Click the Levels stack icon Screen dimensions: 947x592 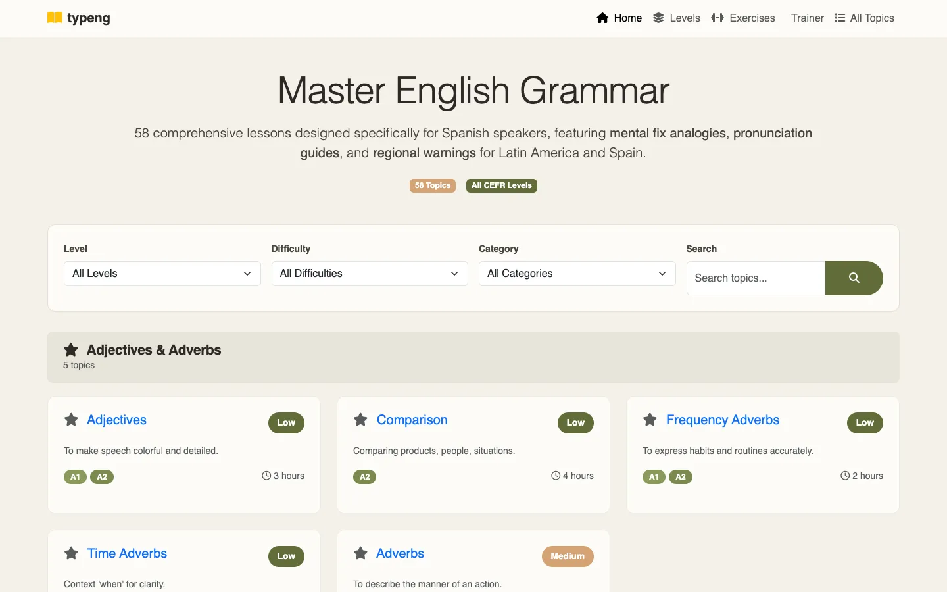coord(658,18)
